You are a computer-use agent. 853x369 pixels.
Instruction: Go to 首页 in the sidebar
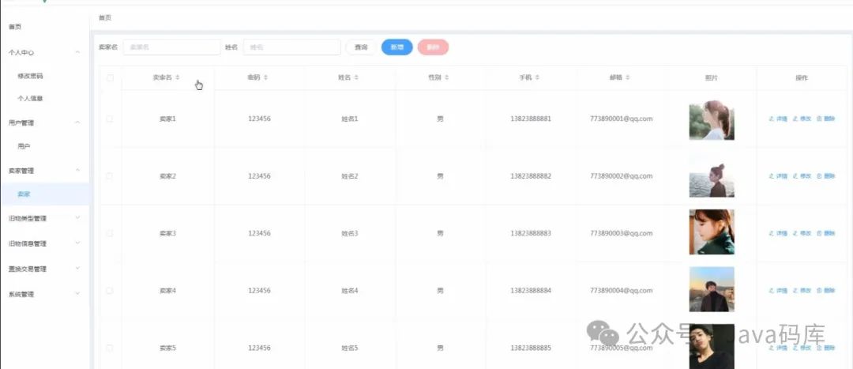tap(44, 27)
